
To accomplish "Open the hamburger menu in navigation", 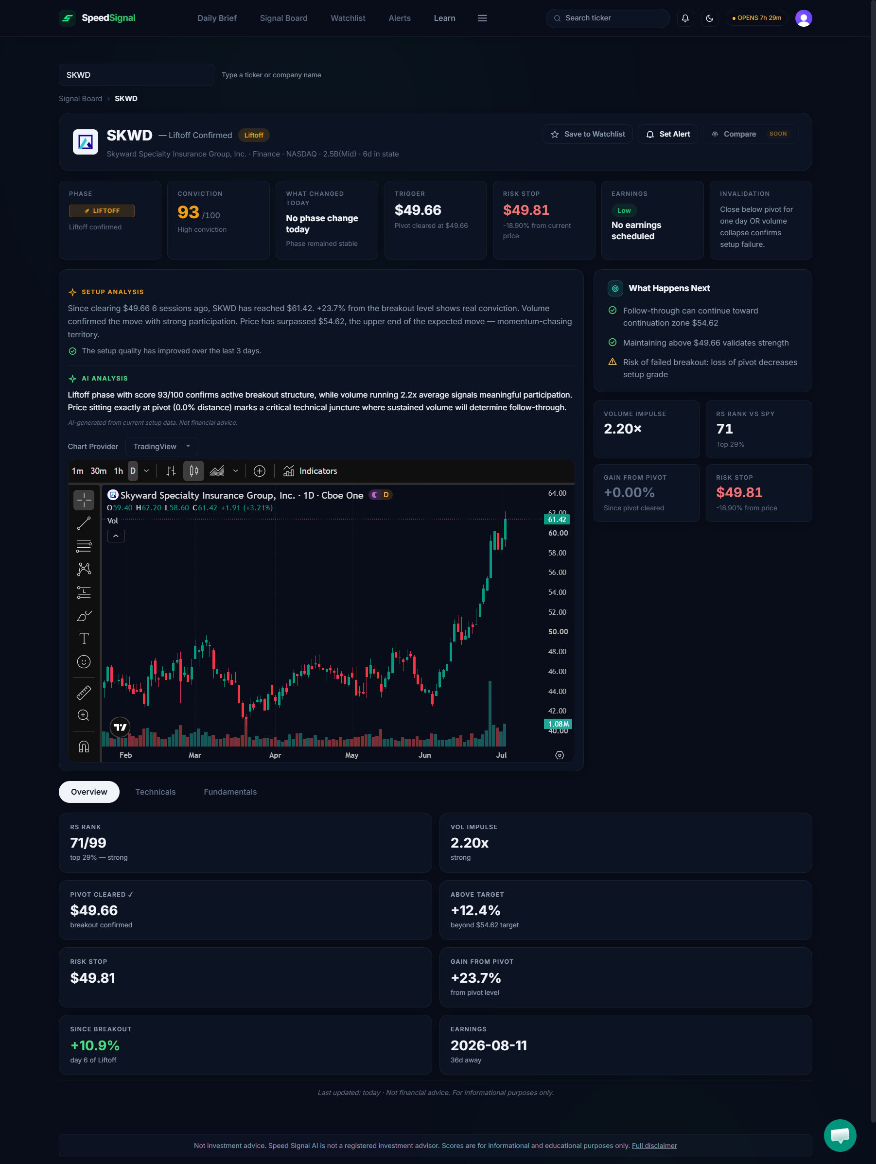I will 482,18.
